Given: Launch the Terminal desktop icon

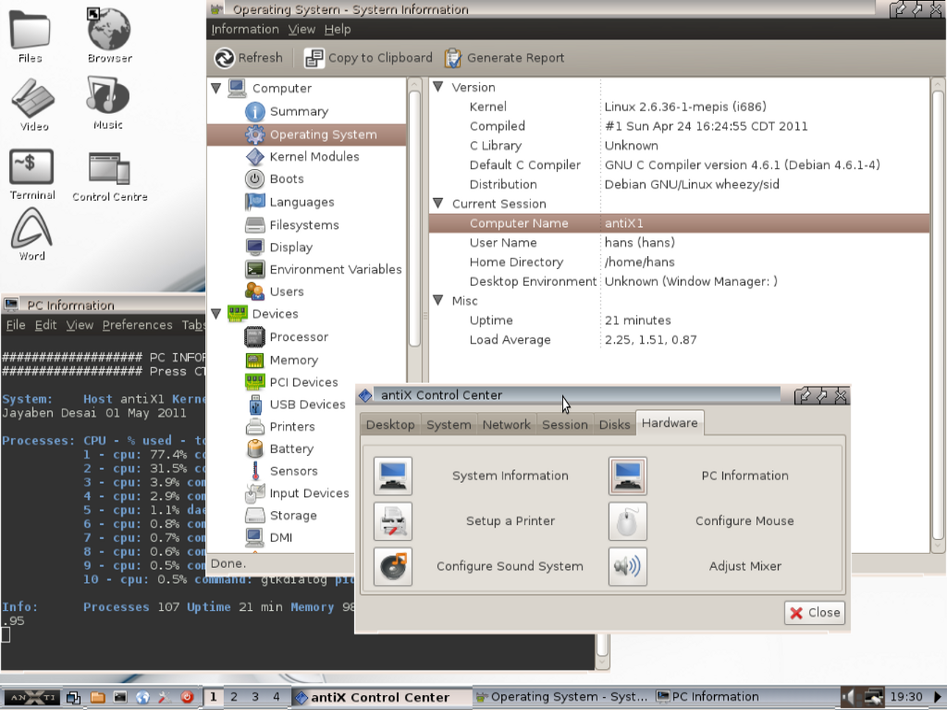Looking at the screenshot, I should tap(32, 175).
